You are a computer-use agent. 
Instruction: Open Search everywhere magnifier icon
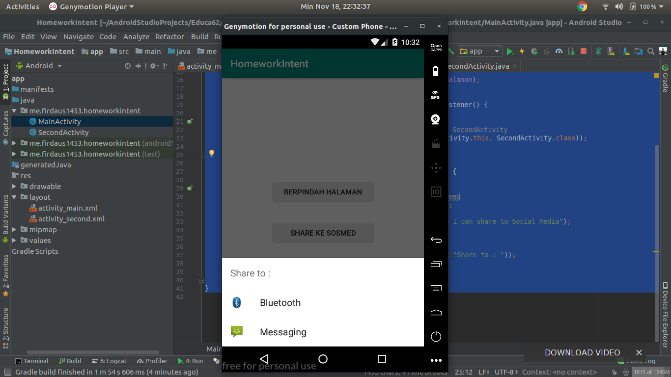pyautogui.click(x=651, y=51)
